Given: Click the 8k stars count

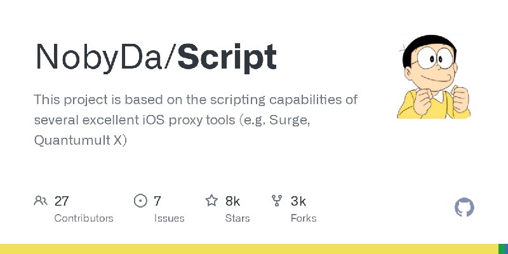Looking at the screenshot, I should tap(232, 201).
